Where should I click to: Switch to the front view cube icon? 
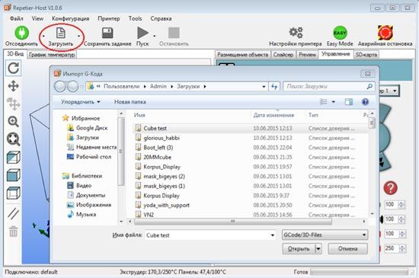[14, 158]
